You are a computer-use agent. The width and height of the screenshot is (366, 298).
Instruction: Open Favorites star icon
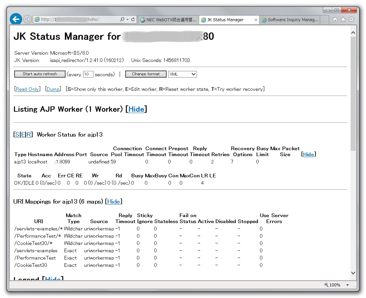coord(343,20)
